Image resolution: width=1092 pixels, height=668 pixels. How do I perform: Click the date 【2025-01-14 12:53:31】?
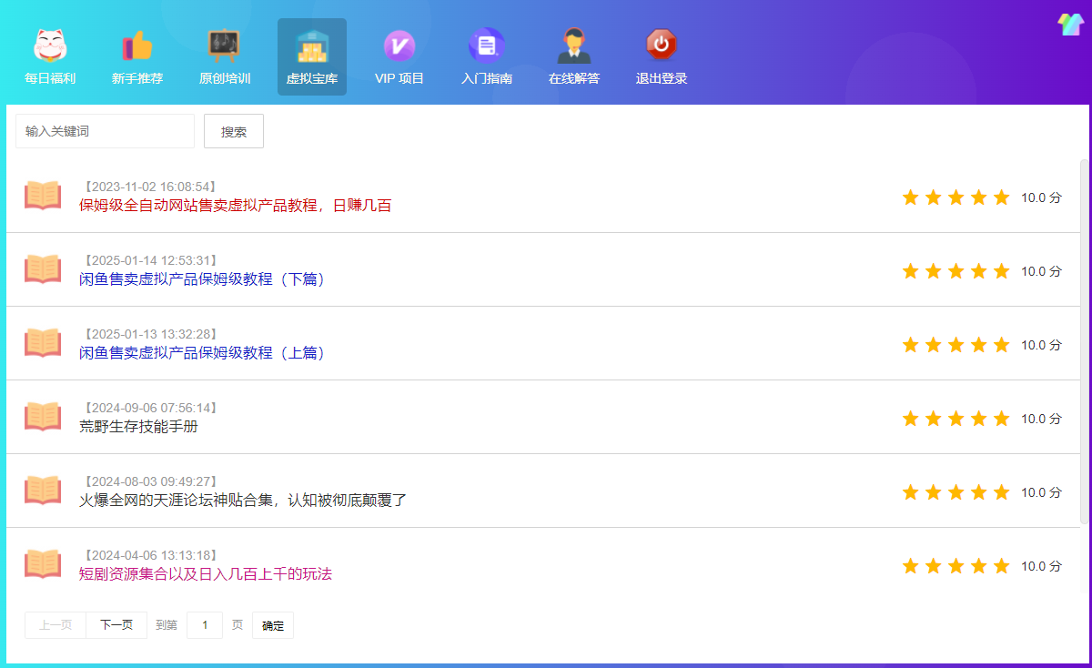[149, 260]
